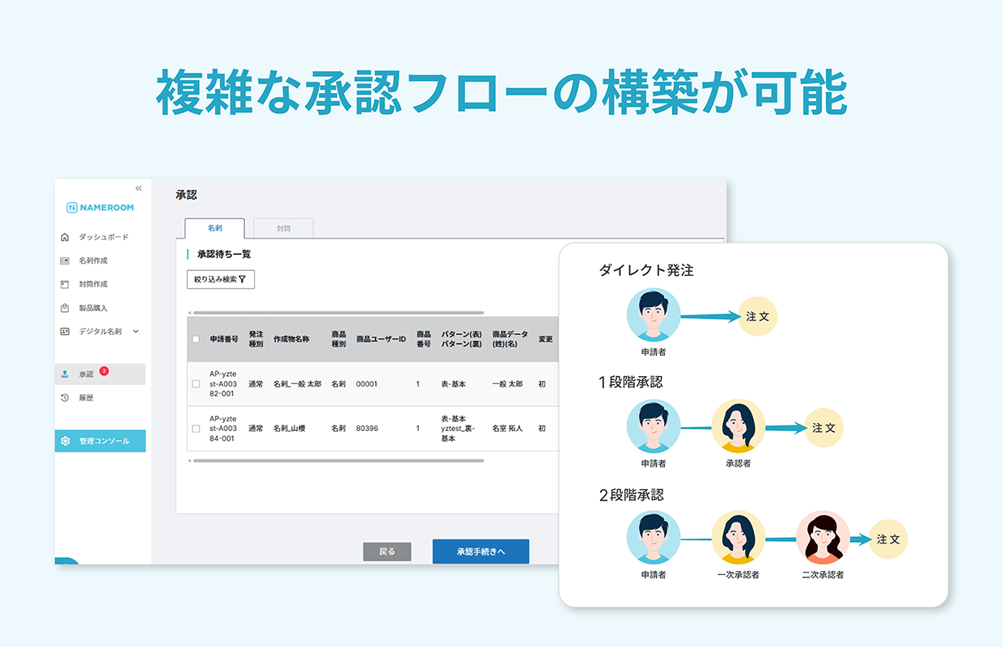This screenshot has height=647, width=1003.
Task: Expand the デジタル名刺 submenu chevron
Action: click(x=135, y=330)
